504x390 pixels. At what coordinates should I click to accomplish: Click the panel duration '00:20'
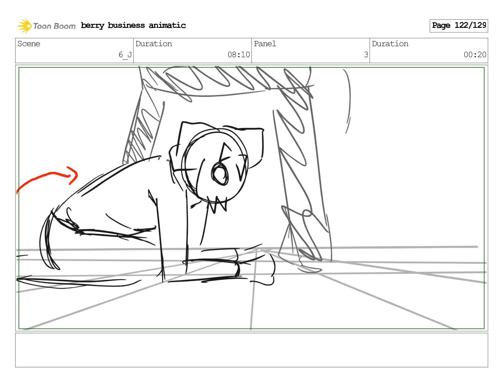click(475, 55)
